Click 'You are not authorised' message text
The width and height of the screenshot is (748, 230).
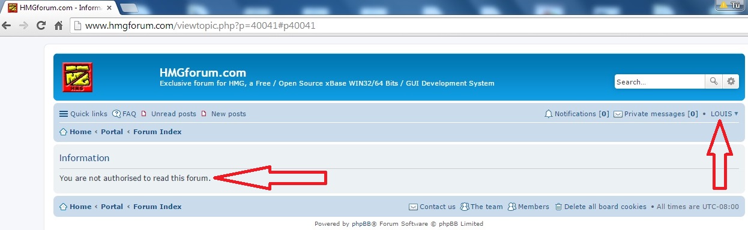click(x=135, y=178)
